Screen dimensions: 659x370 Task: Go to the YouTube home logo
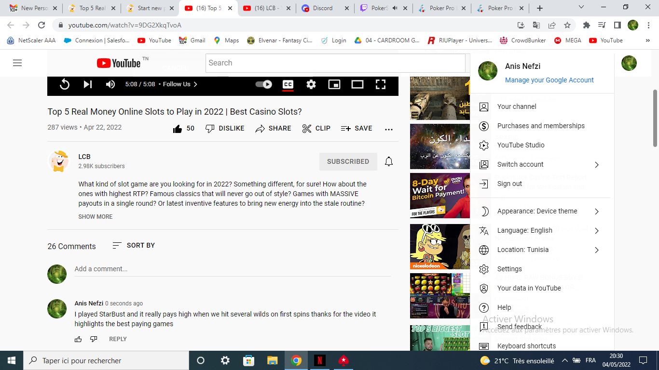click(119, 63)
